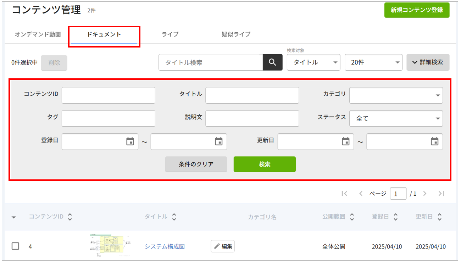Image resolution: width=461 pixels, height=262 pixels.
Task: Collapse the 詳細検索 panel
Action: click(x=428, y=62)
